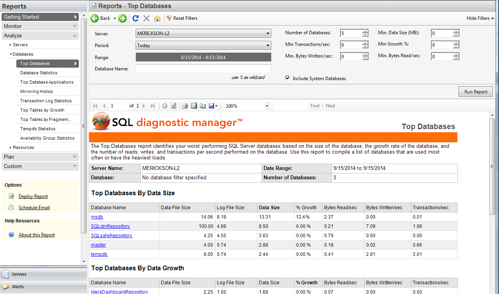The height and width of the screenshot is (294, 499).
Task: Click the Alerts warning icon in bottom navigation
Action: (x=5, y=287)
